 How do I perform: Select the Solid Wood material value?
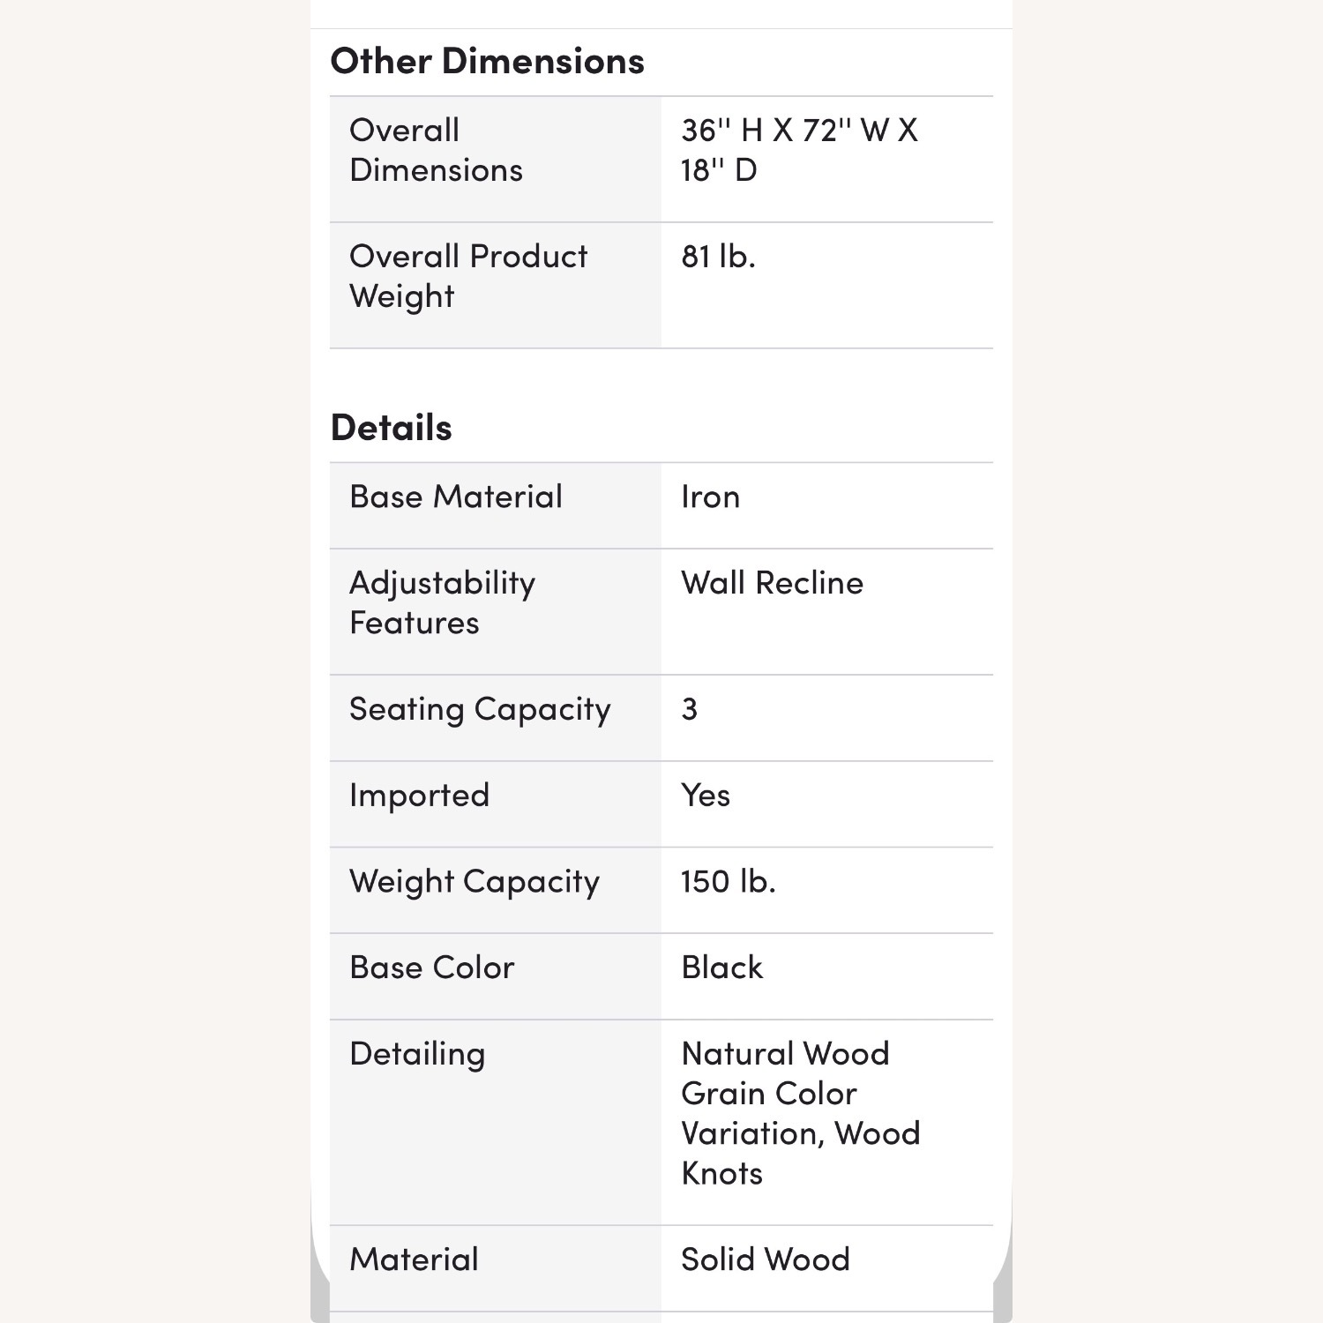click(x=765, y=1259)
